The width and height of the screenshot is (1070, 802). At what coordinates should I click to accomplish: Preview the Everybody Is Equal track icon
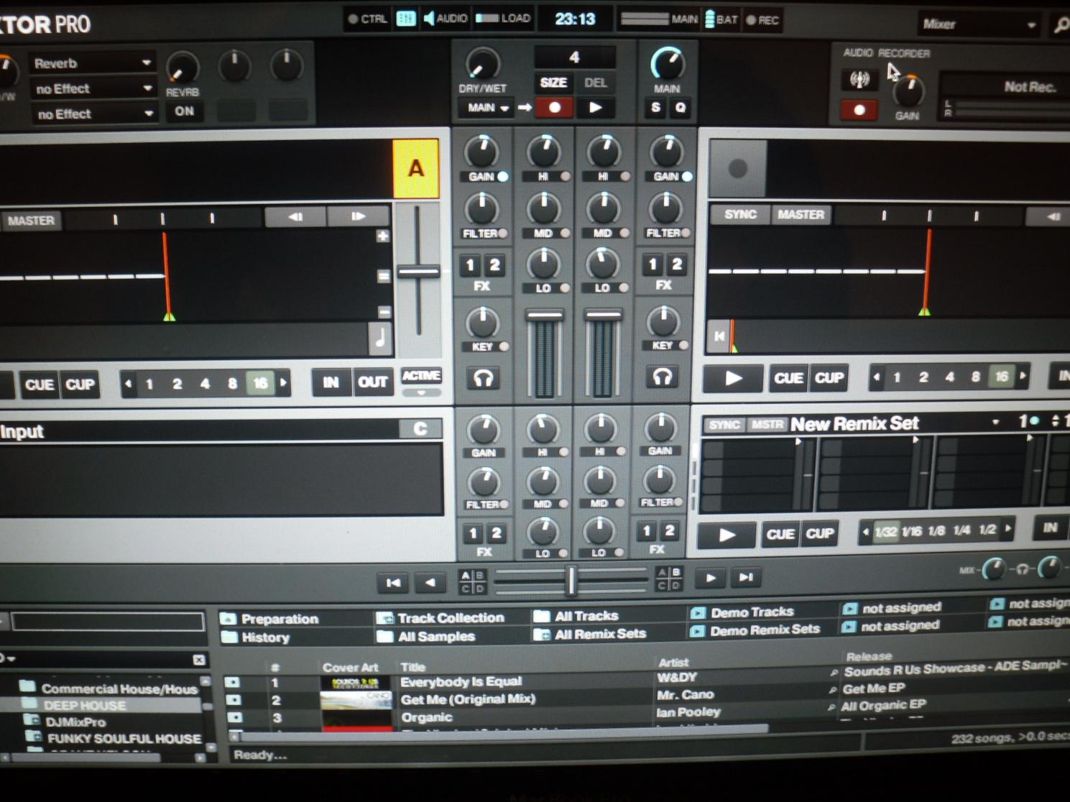(231, 682)
